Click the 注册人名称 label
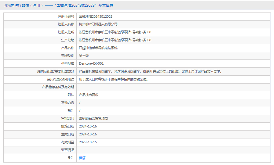Screen dimensions: 274x165 tap(66, 24)
